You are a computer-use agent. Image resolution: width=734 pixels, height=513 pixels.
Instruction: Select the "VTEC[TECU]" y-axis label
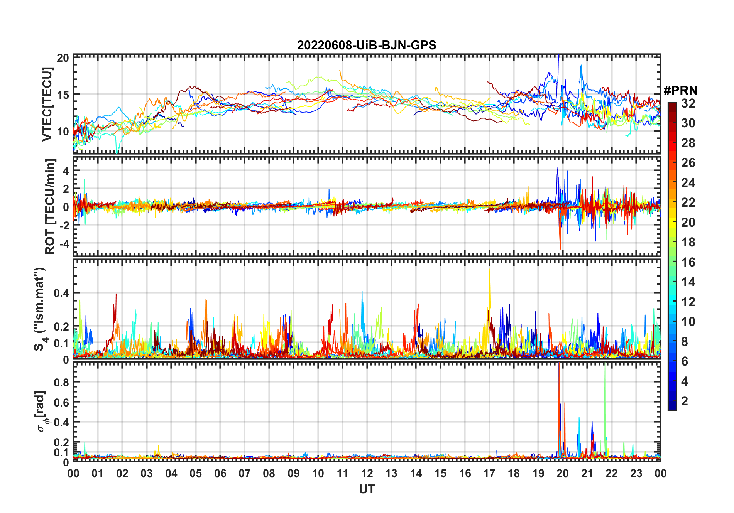point(47,104)
